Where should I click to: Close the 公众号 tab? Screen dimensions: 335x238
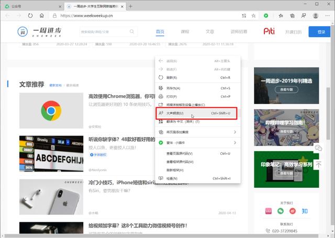pyautogui.click(x=60, y=7)
